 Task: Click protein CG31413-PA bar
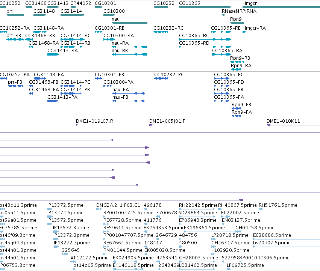coord(53,101)
